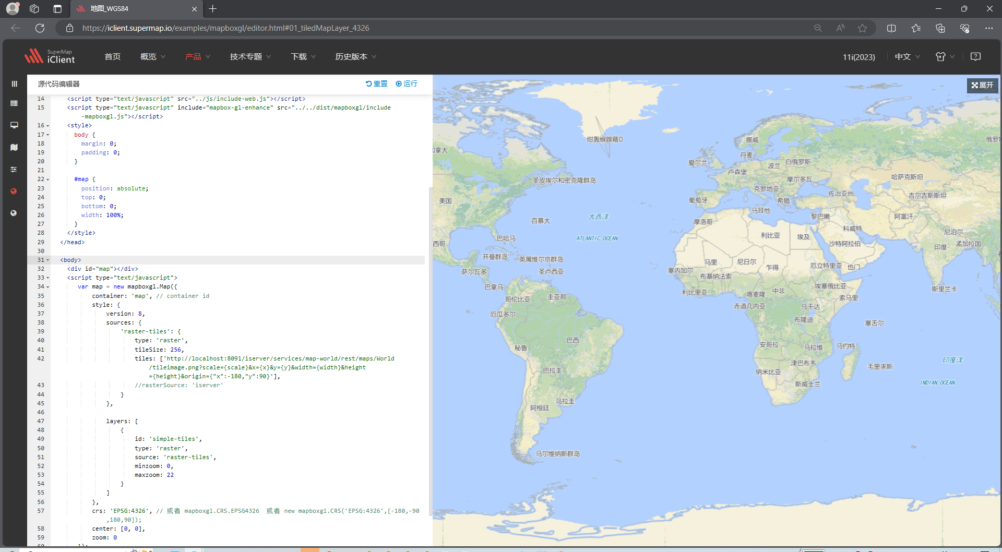1002x552 pixels.
Task: Click the ATLANTIC OCEAN map label
Action: [x=597, y=238]
